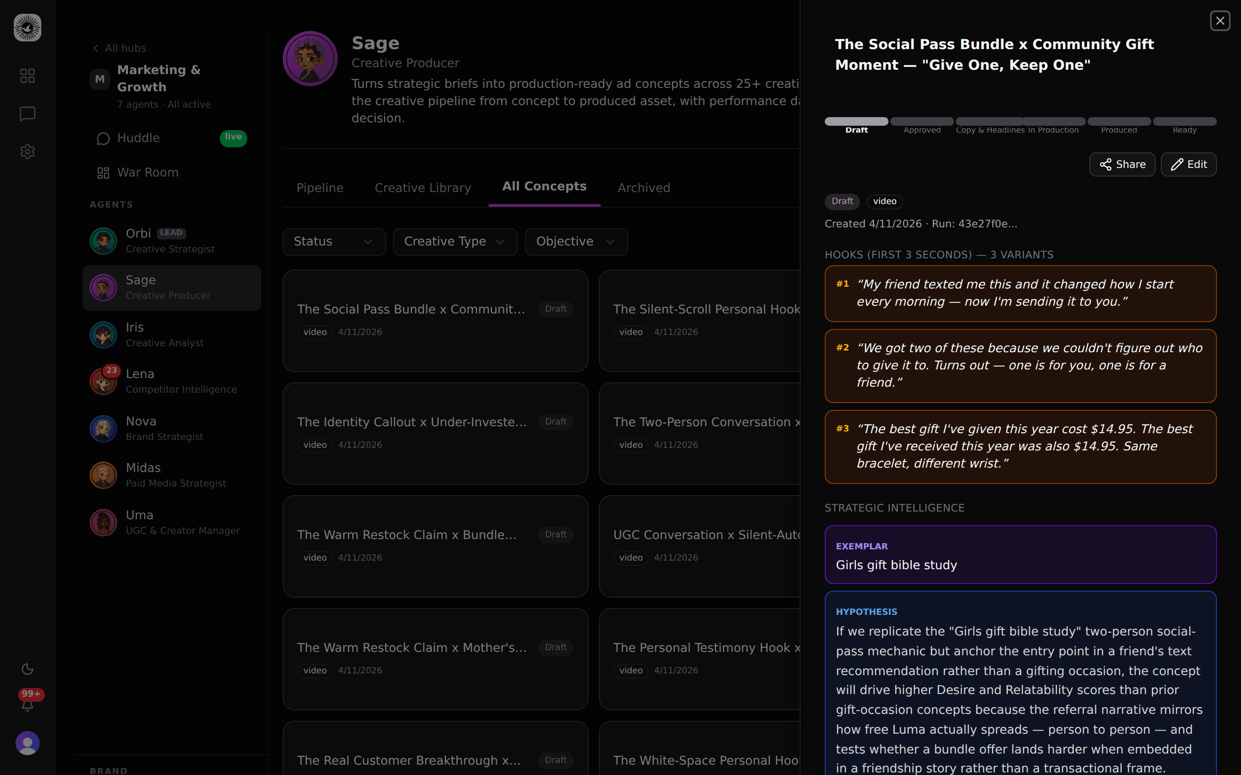Click the Share button on the concept panel

[1122, 164]
